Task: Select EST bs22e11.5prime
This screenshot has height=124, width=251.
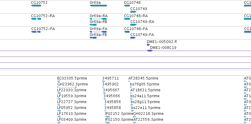Action: point(133,111)
